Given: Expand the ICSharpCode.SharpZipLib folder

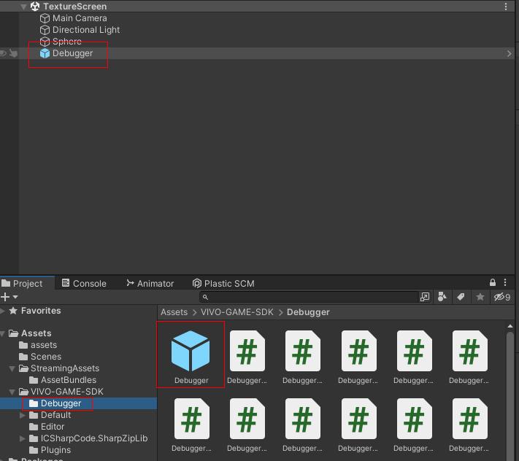Looking at the screenshot, I should 23,438.
